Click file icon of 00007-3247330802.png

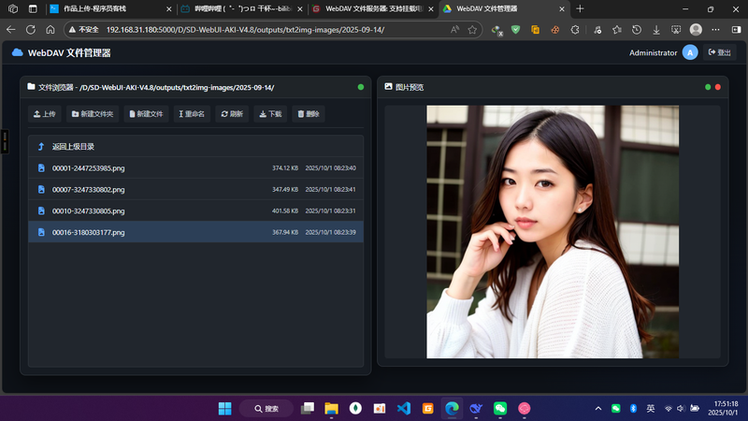pyautogui.click(x=41, y=190)
